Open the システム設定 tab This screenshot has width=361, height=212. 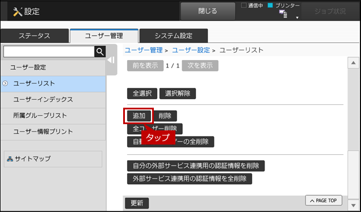174,36
